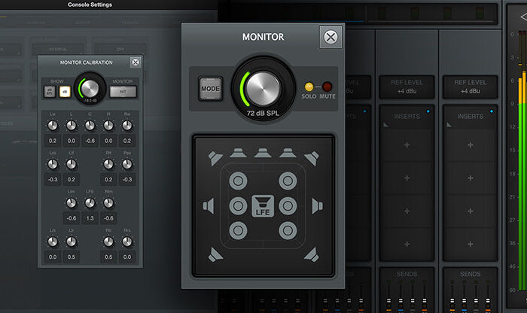Adjust the Lw trim knob
Viewport: 527px width, 313px height.
[x=53, y=126]
